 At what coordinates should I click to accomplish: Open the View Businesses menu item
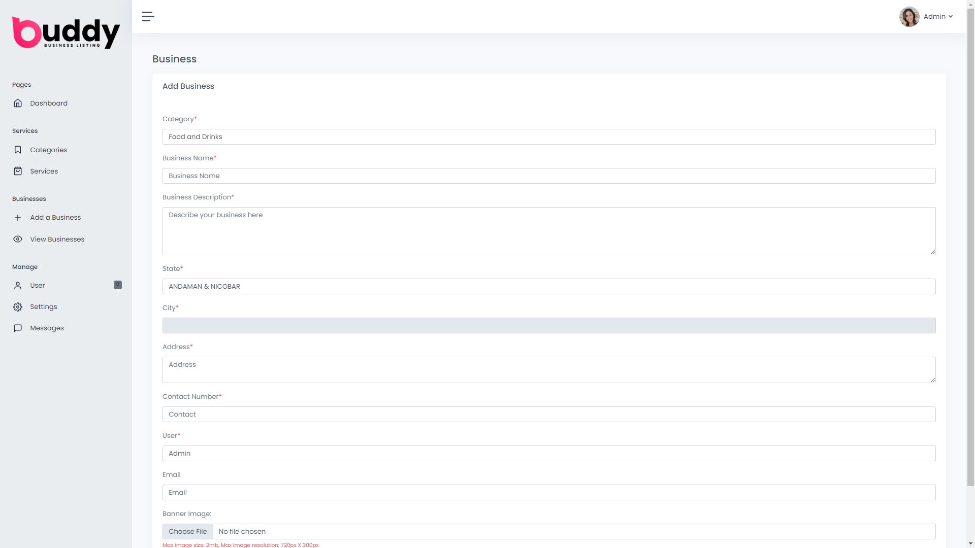point(57,239)
